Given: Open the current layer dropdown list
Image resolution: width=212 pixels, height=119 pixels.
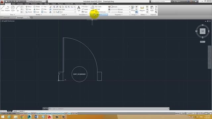Looking at the screenshot, I should [x=64, y=12].
